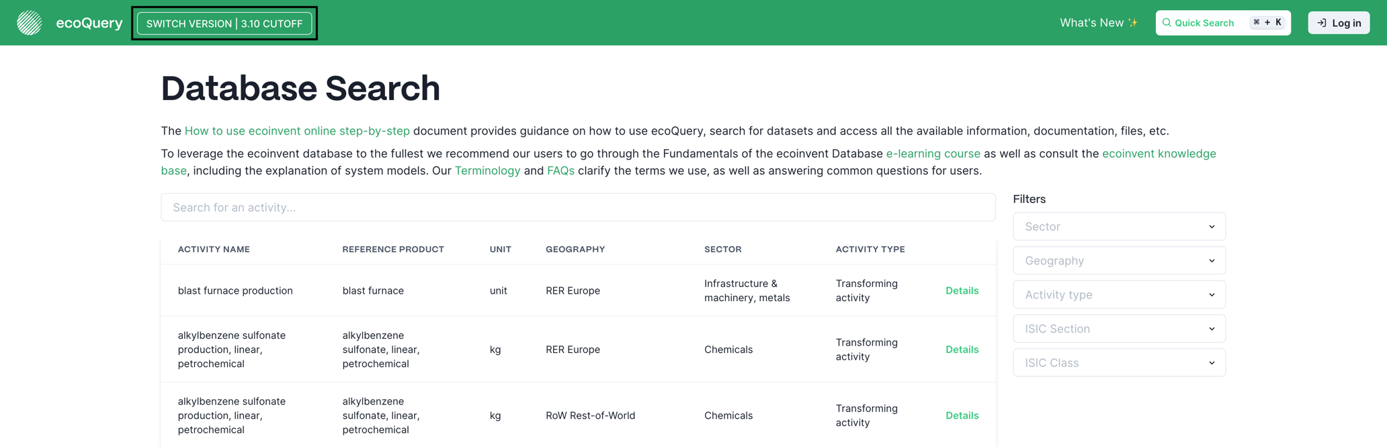Viewport: 1387px width, 447px height.
Task: Open the Activity type dropdown
Action: click(x=1118, y=294)
